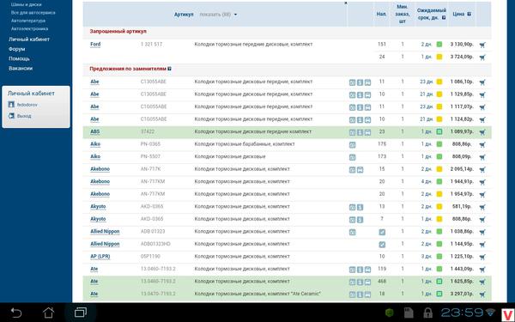515x322 pixels.
Task: Go to Личный кабинет in sidebar menu
Action: pyautogui.click(x=29, y=39)
